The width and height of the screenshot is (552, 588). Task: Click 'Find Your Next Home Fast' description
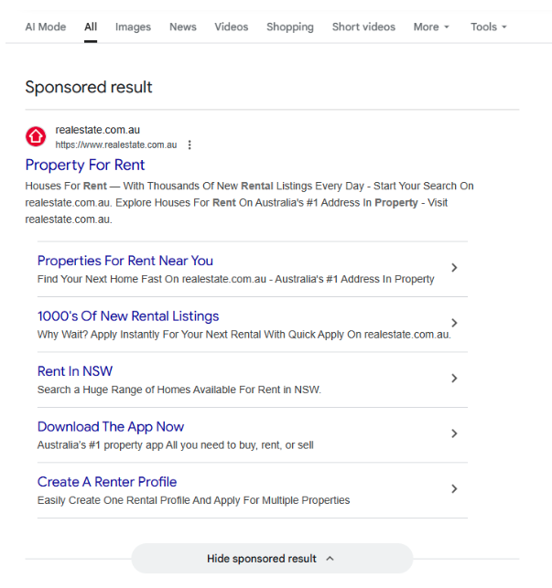(x=236, y=280)
